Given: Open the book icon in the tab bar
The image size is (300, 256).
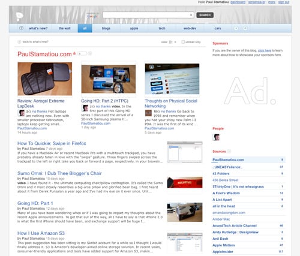Looking at the screenshot, I should 21,28.
